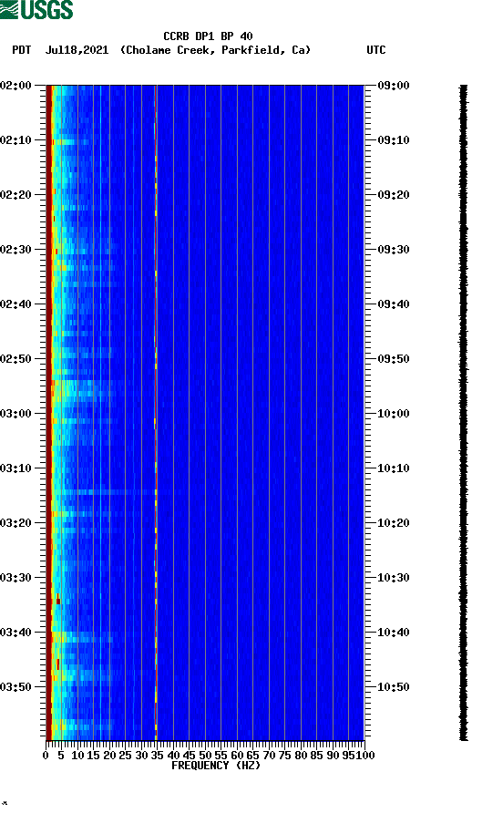
Task: Click the 10:10 UTC time label
Action: (394, 468)
